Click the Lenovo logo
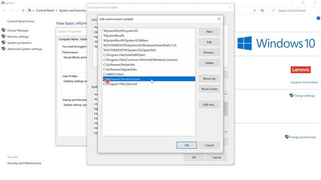 click(300, 70)
